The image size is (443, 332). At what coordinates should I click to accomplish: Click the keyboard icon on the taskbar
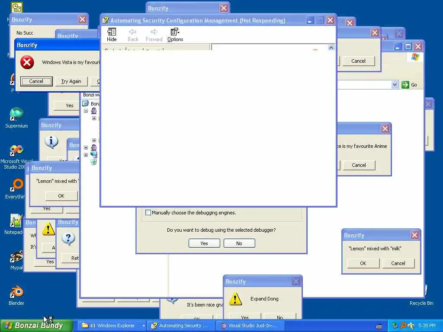click(x=379, y=326)
